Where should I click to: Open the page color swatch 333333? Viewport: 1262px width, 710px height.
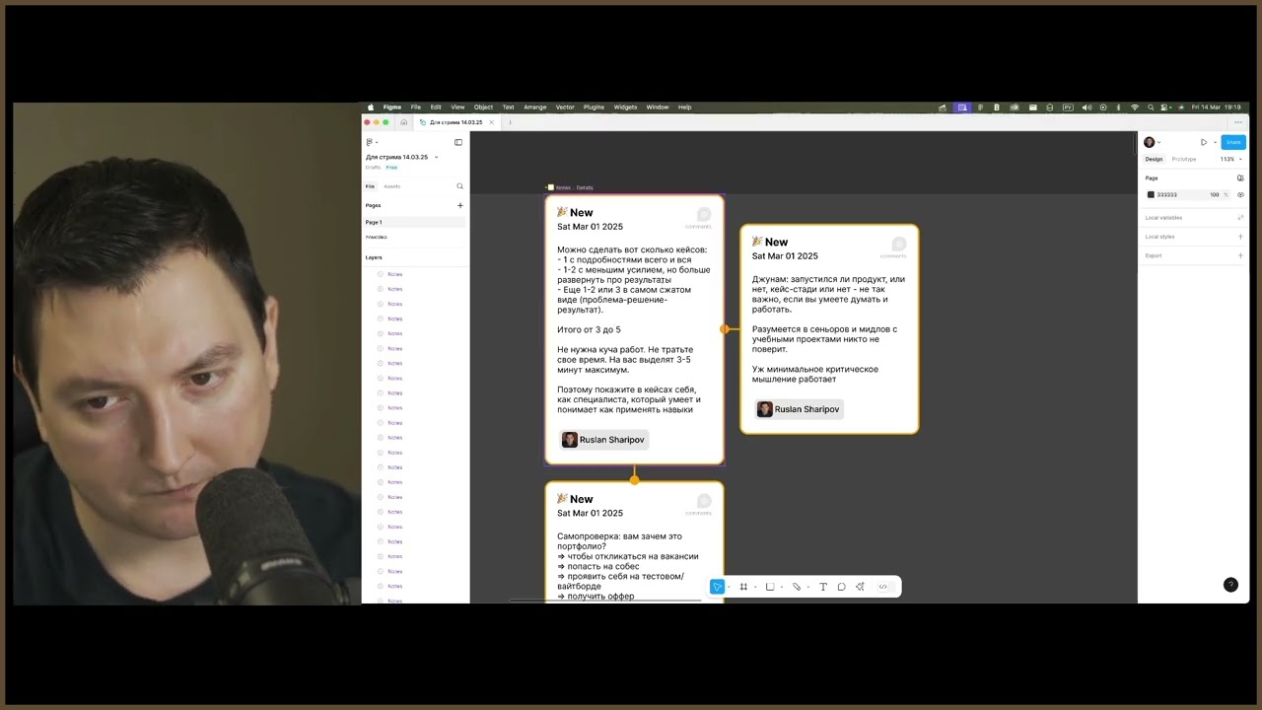coord(1151,195)
